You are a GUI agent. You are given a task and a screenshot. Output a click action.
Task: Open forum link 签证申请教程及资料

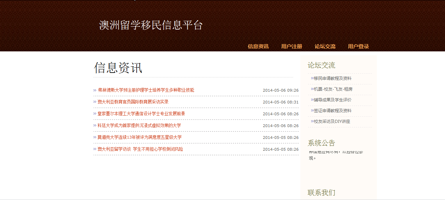(x=332, y=111)
